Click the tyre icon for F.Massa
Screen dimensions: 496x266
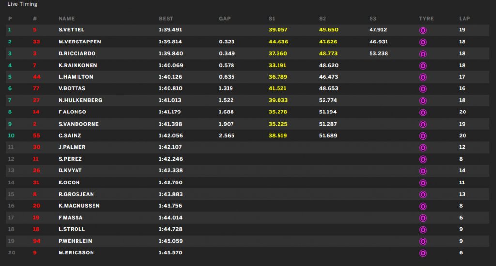coord(423,218)
